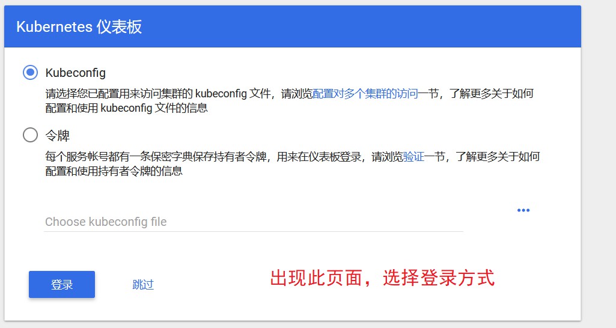Click the Choose kubeconfig file field

tap(254, 222)
